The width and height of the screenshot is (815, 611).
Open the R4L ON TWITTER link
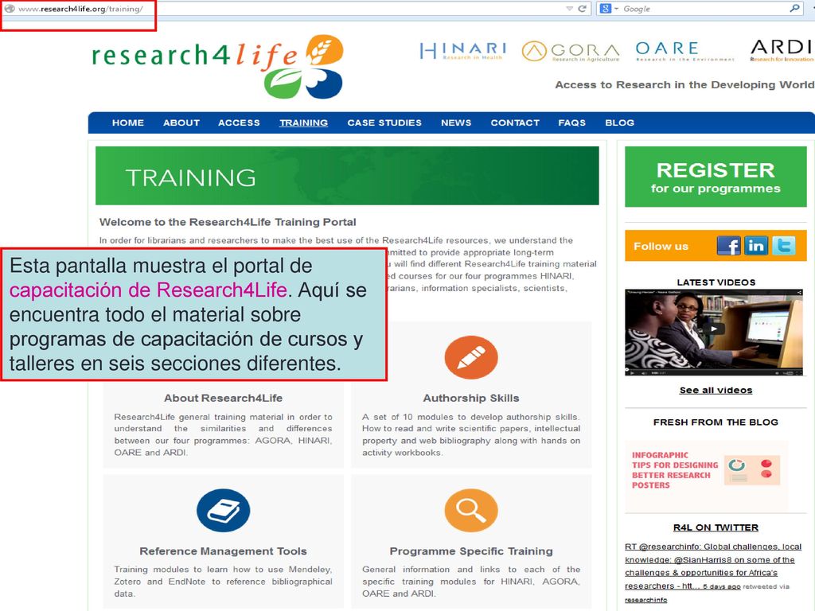pos(716,527)
